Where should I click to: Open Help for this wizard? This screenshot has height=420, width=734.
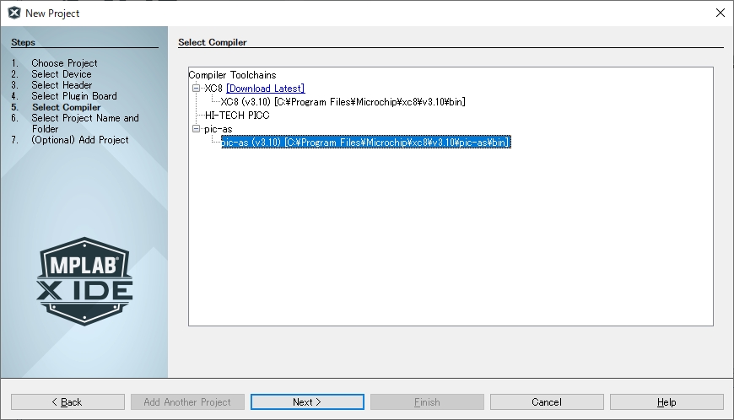667,402
